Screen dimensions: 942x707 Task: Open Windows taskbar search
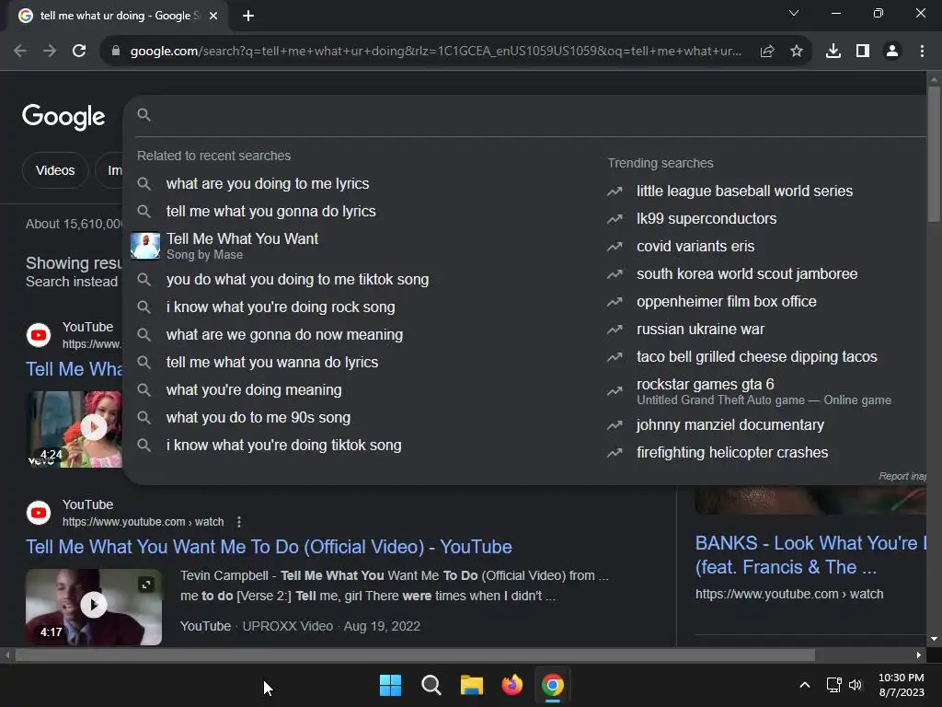pyautogui.click(x=431, y=685)
